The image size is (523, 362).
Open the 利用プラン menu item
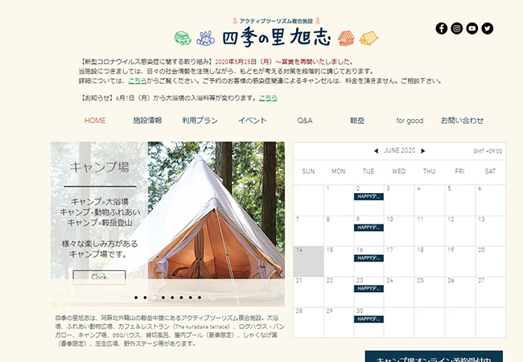click(x=200, y=121)
